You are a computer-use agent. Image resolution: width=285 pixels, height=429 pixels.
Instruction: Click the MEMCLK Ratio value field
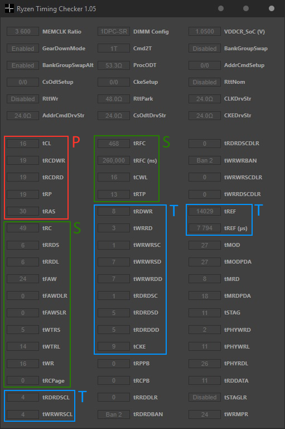pos(23,31)
